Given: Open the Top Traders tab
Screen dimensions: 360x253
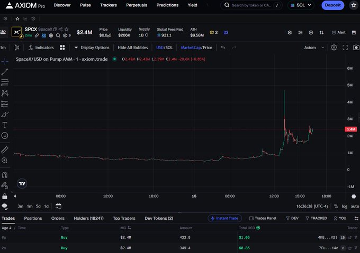Looking at the screenshot, I should point(124,218).
